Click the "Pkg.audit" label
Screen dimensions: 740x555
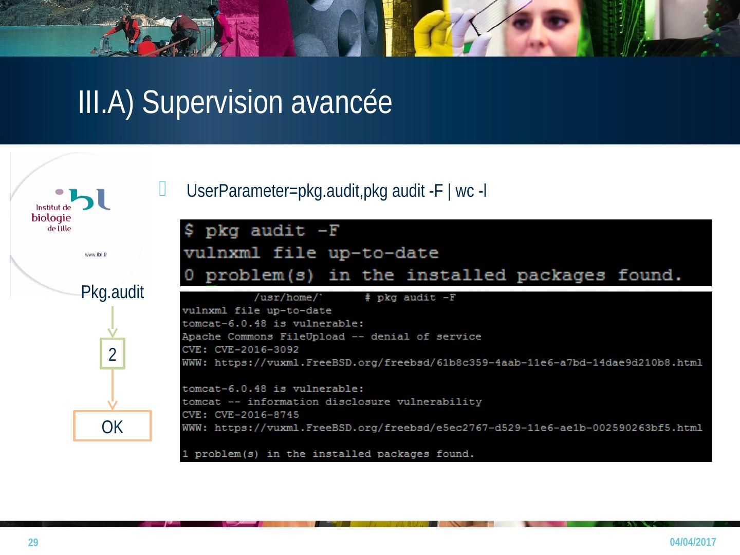point(113,292)
